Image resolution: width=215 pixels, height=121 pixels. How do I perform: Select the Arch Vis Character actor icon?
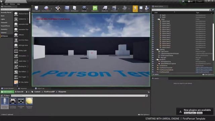click(16, 40)
